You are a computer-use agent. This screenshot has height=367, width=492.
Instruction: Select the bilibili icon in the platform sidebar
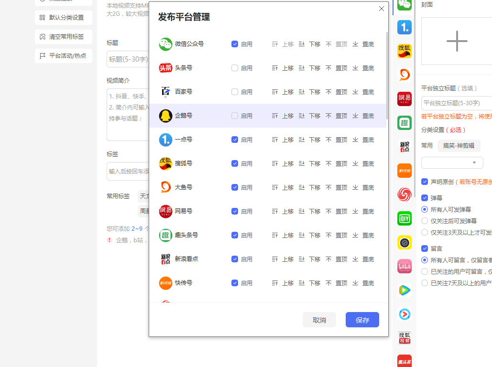(404, 266)
